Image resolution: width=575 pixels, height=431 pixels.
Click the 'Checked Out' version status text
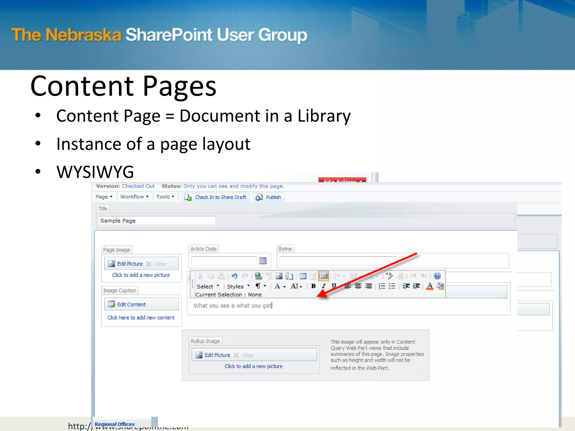point(138,186)
